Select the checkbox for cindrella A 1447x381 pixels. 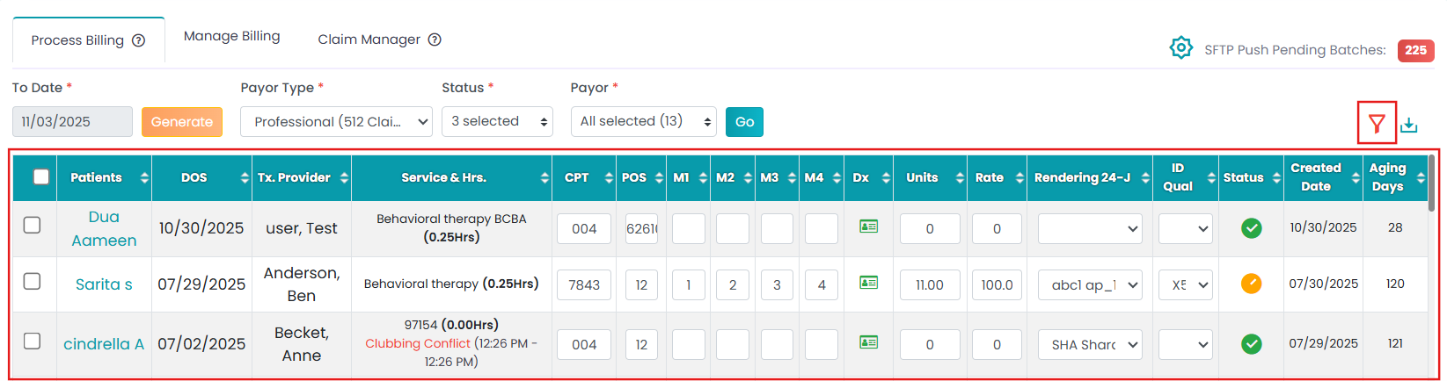[32, 341]
